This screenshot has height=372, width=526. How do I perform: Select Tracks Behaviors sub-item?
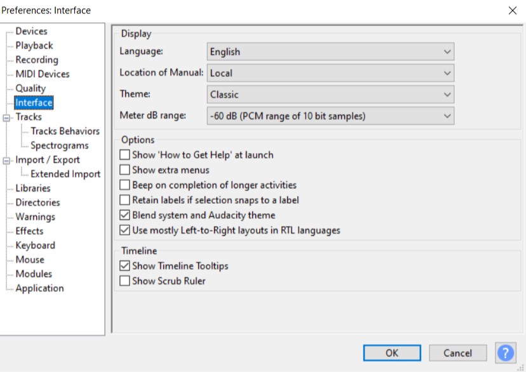65,131
